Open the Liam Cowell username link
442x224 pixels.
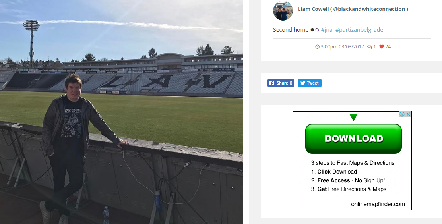(353, 9)
